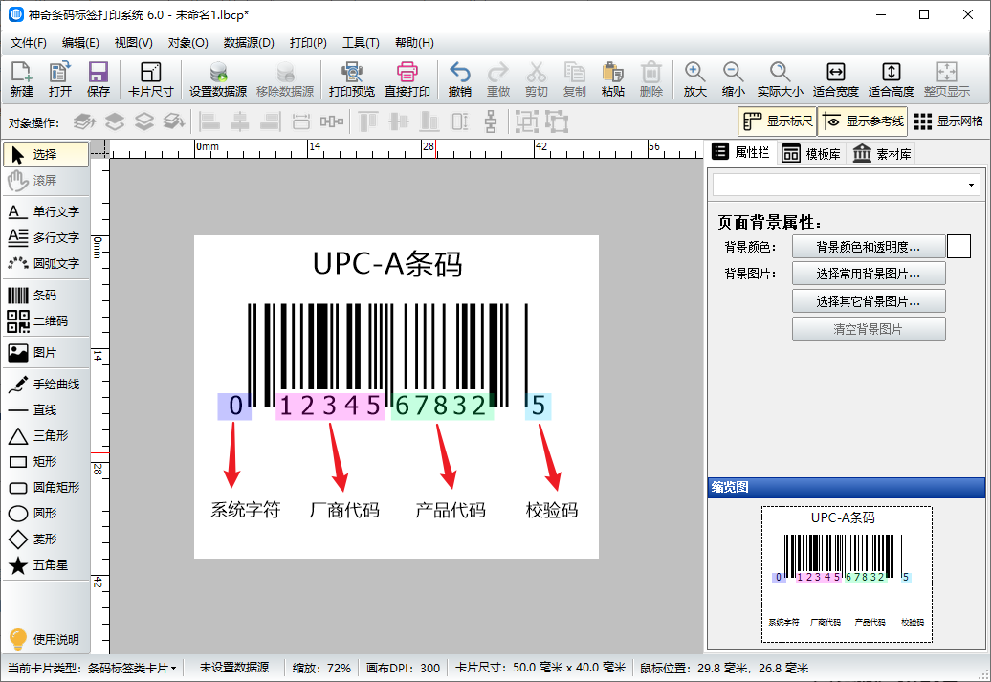The width and height of the screenshot is (991, 682).
Task: Paste with the 粘贴 toolbar icon
Action: (x=612, y=79)
